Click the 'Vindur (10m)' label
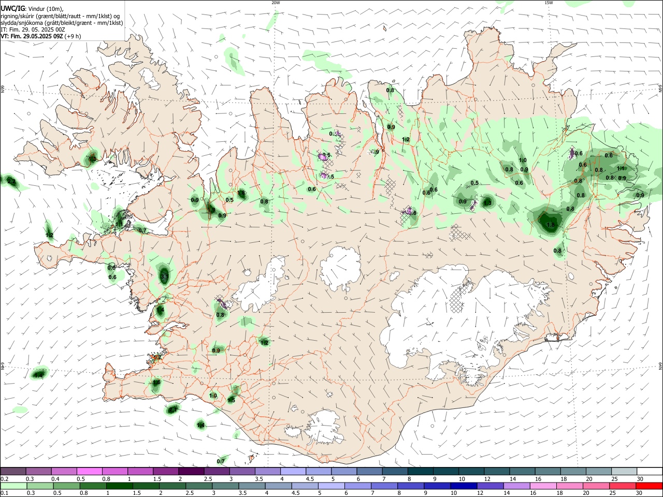 click(45, 9)
